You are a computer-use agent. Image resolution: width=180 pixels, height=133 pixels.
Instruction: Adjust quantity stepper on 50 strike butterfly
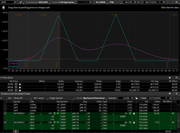54,122
